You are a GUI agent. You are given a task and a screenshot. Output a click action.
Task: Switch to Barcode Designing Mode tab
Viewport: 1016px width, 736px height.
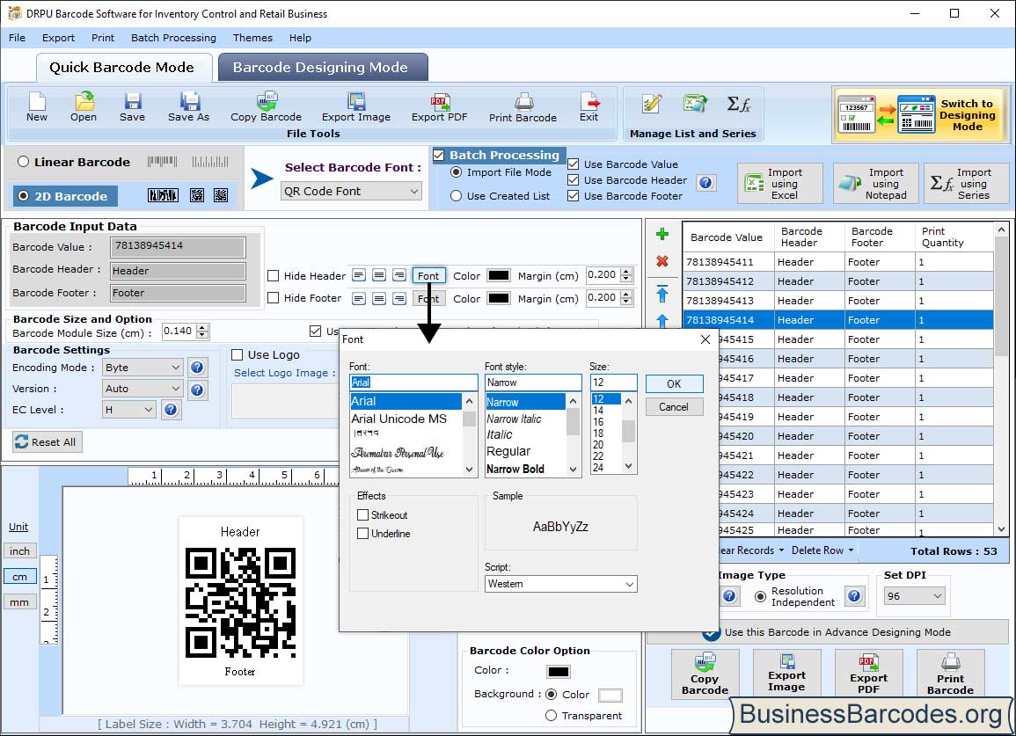pyautogui.click(x=323, y=68)
